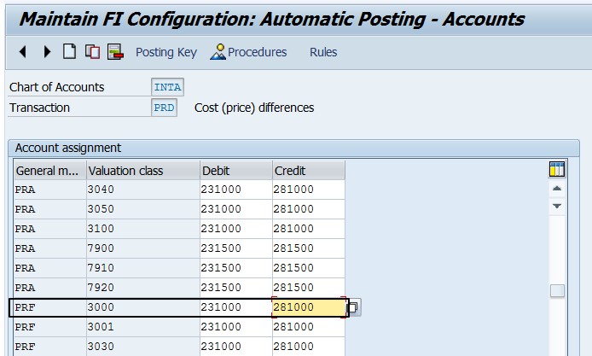Click valuation class 3001 cell

(x=143, y=327)
